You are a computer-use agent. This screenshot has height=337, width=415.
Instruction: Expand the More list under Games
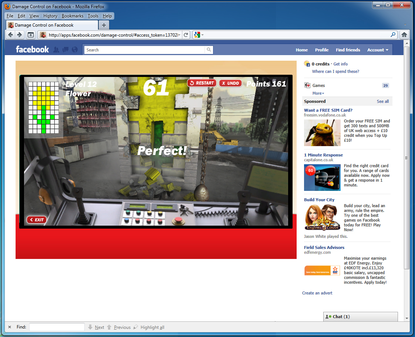318,93
